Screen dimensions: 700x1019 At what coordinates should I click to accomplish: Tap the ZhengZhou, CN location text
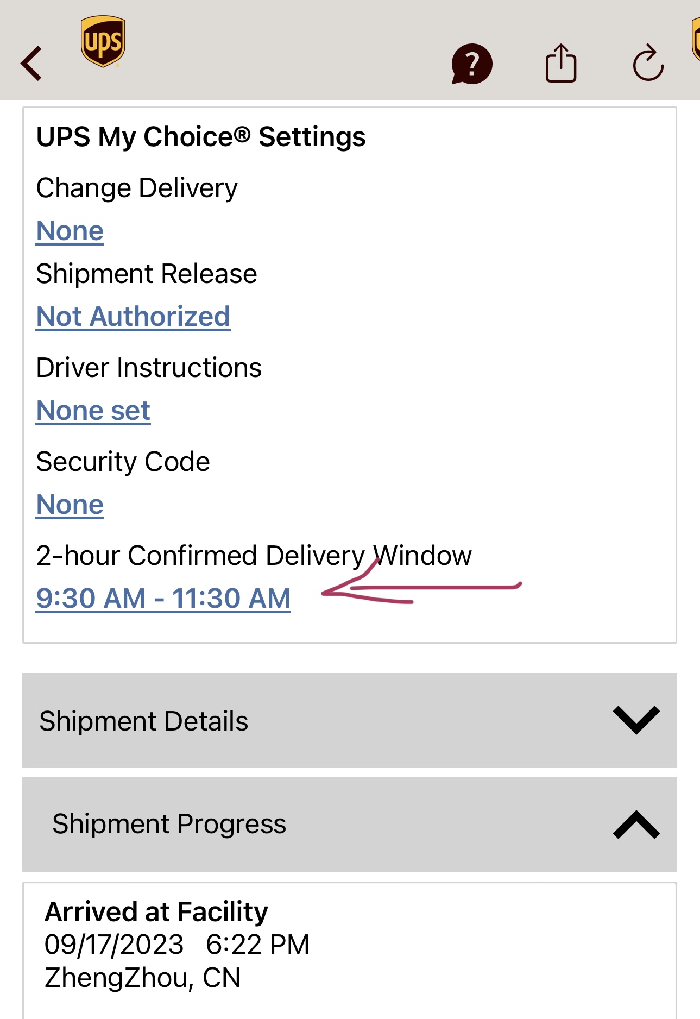(142, 978)
